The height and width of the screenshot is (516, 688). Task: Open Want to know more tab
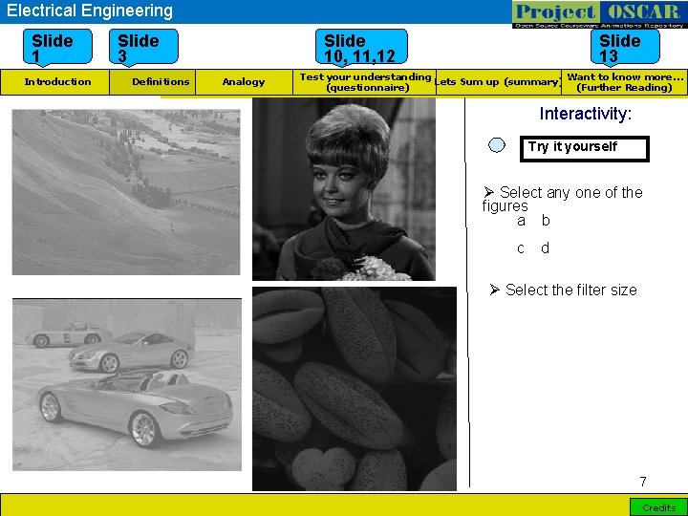point(624,82)
